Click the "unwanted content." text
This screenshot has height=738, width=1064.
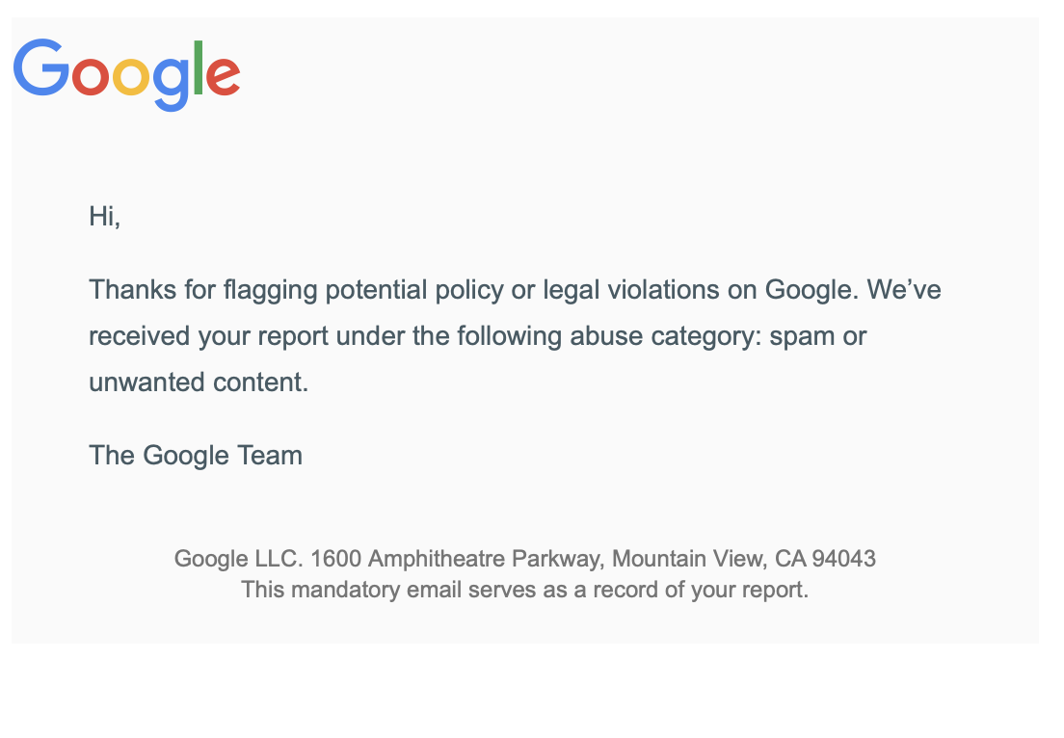tap(199, 382)
